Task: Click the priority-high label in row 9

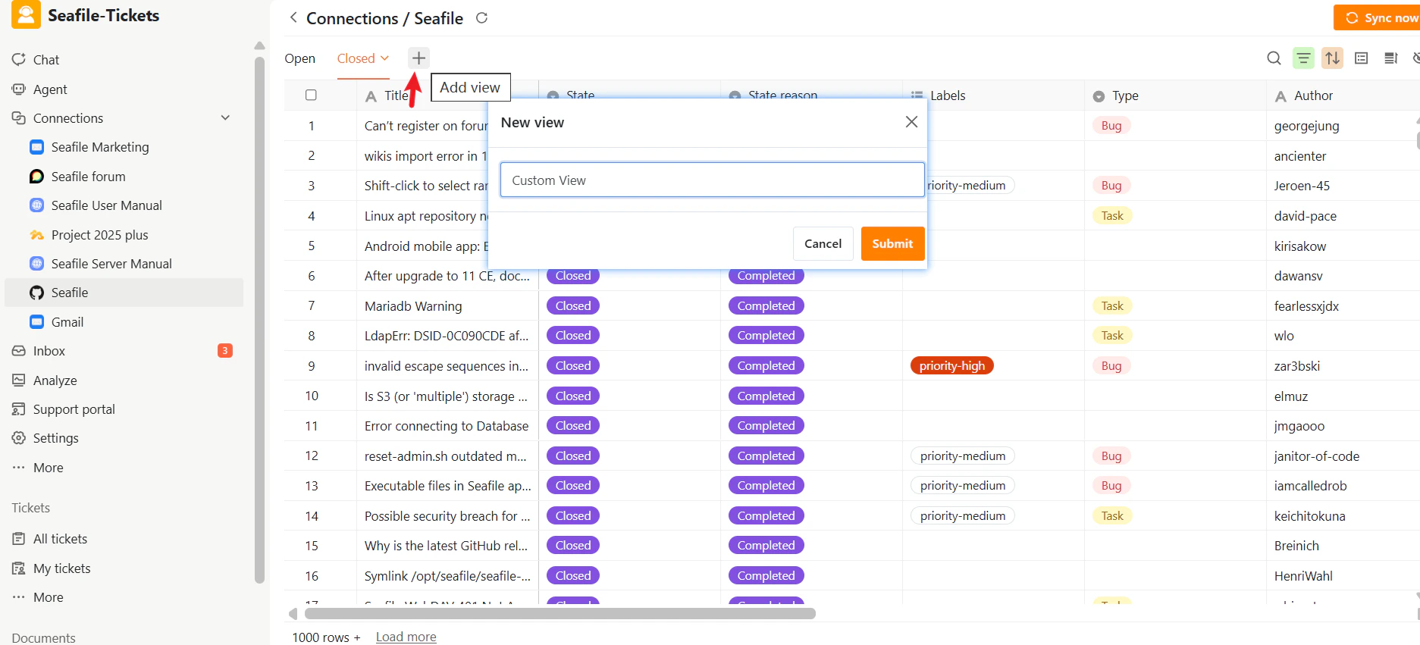Action: 951,366
